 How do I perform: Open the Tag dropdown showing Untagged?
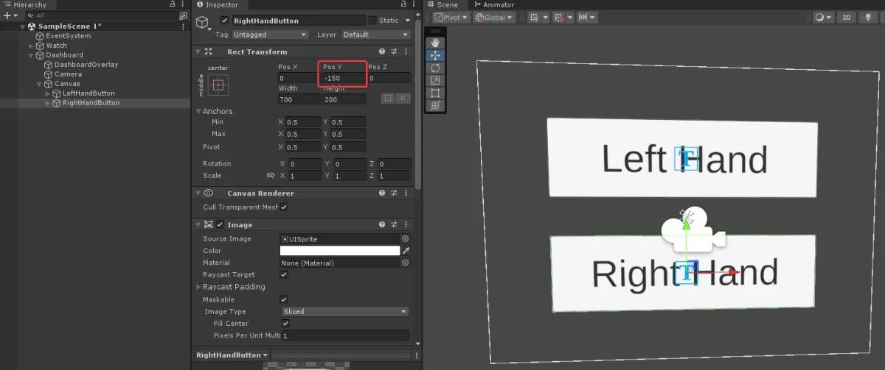[x=270, y=35]
